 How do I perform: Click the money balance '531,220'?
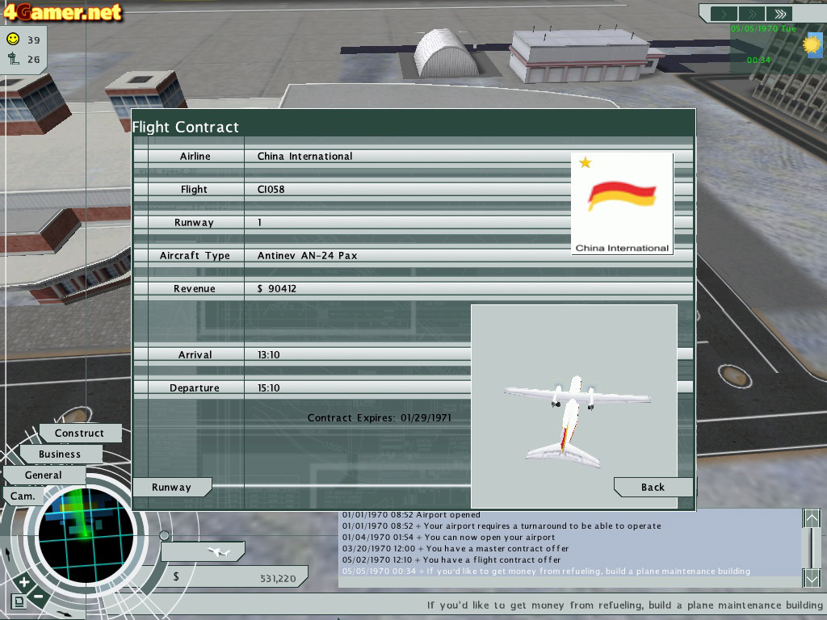[278, 578]
